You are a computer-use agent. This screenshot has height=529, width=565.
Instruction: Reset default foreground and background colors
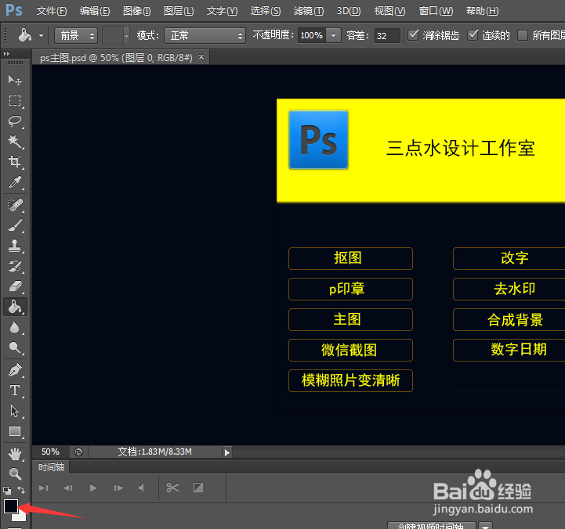7,490
